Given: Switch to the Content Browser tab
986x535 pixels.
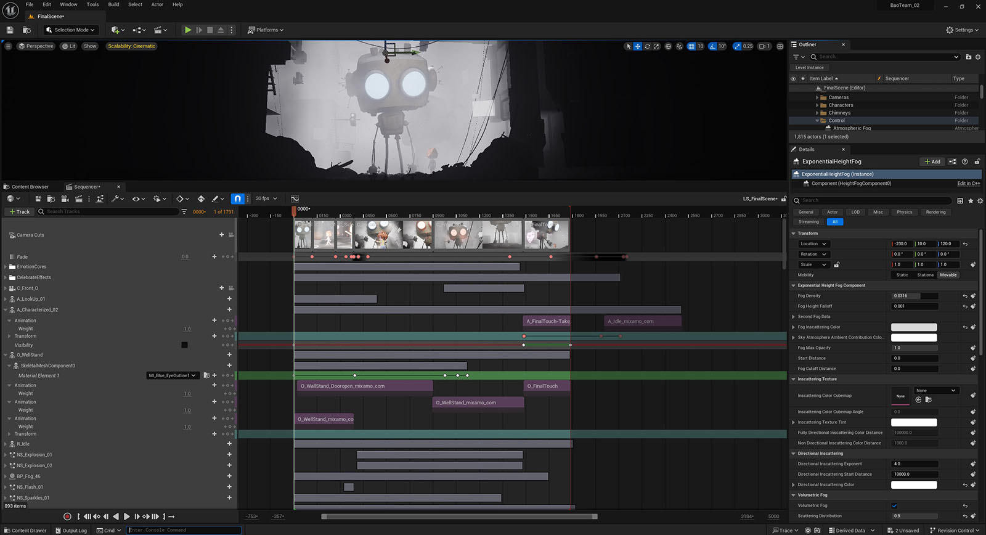Looking at the screenshot, I should click(x=30, y=187).
